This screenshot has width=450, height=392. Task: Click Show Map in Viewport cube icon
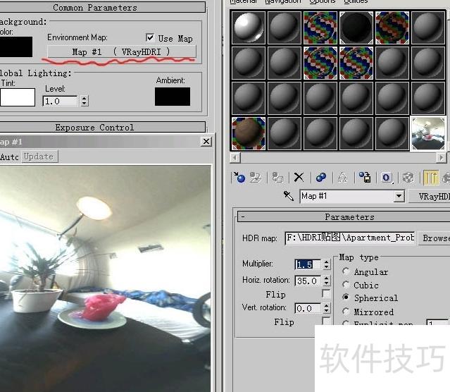[x=408, y=178]
